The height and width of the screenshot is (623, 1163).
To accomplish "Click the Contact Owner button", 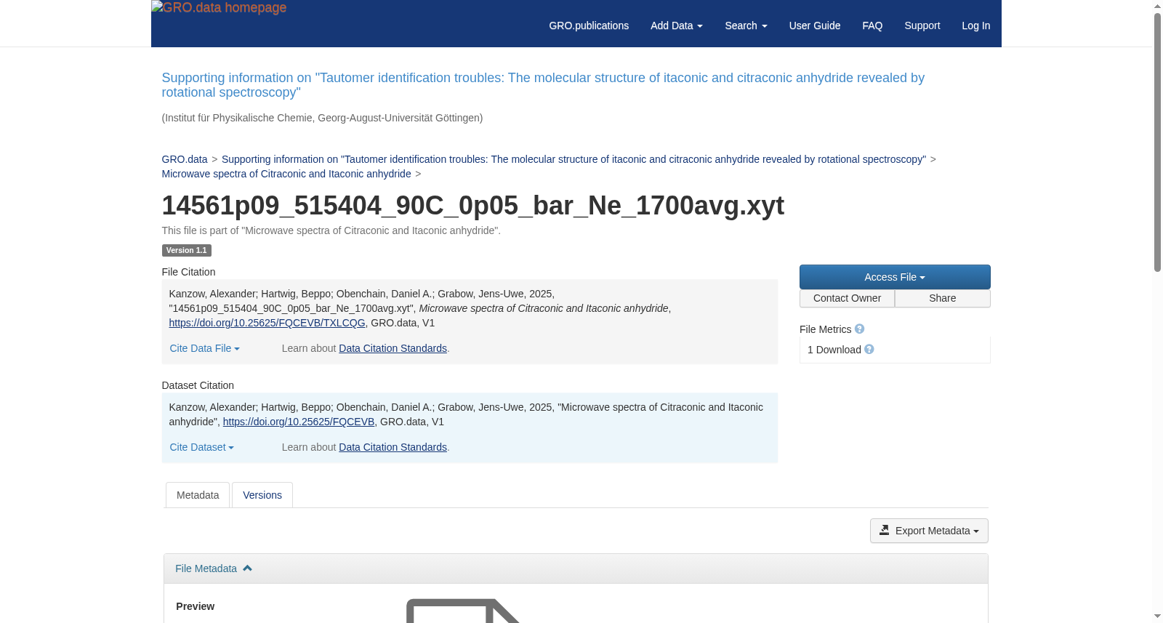I will [x=847, y=298].
